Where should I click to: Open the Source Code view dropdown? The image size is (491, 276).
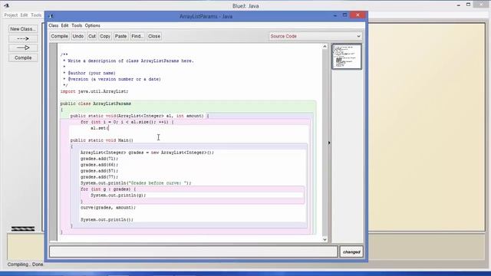pos(315,36)
